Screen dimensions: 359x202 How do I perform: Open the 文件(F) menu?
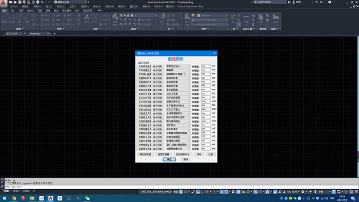(x=14, y=6)
